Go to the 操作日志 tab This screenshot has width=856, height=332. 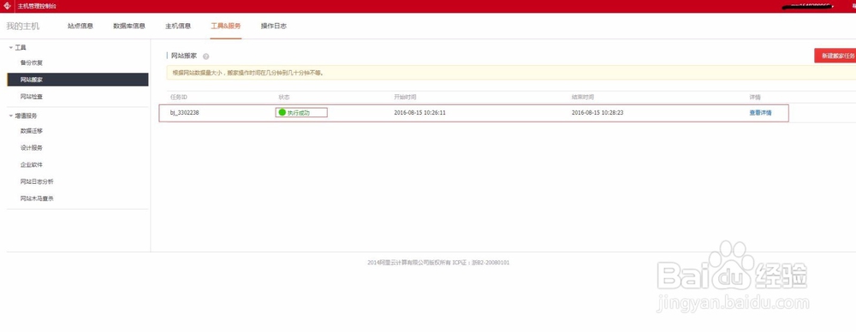tap(274, 26)
